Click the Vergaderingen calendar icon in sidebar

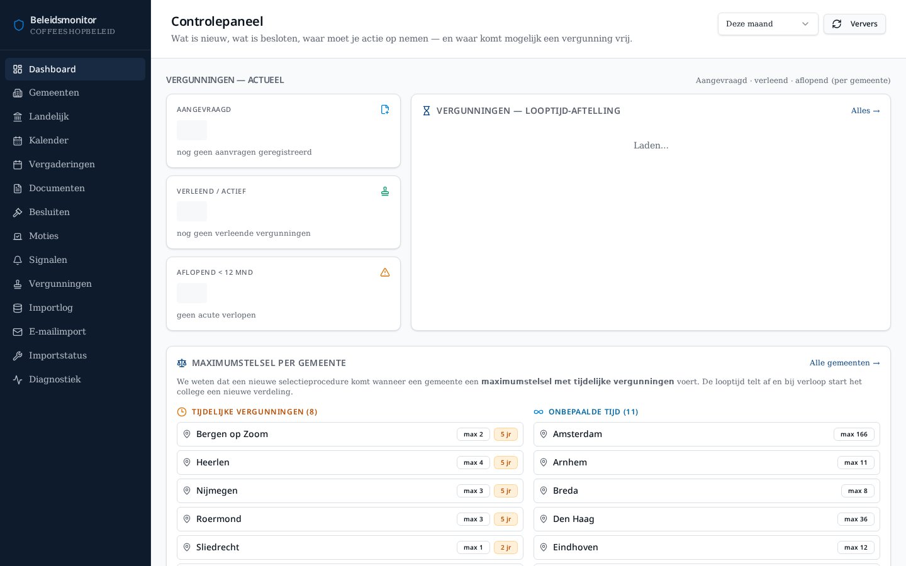[18, 165]
